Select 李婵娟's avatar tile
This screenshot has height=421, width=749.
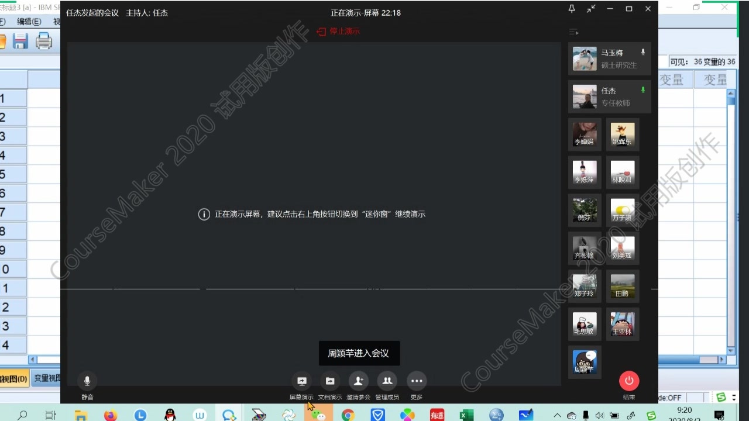585,134
